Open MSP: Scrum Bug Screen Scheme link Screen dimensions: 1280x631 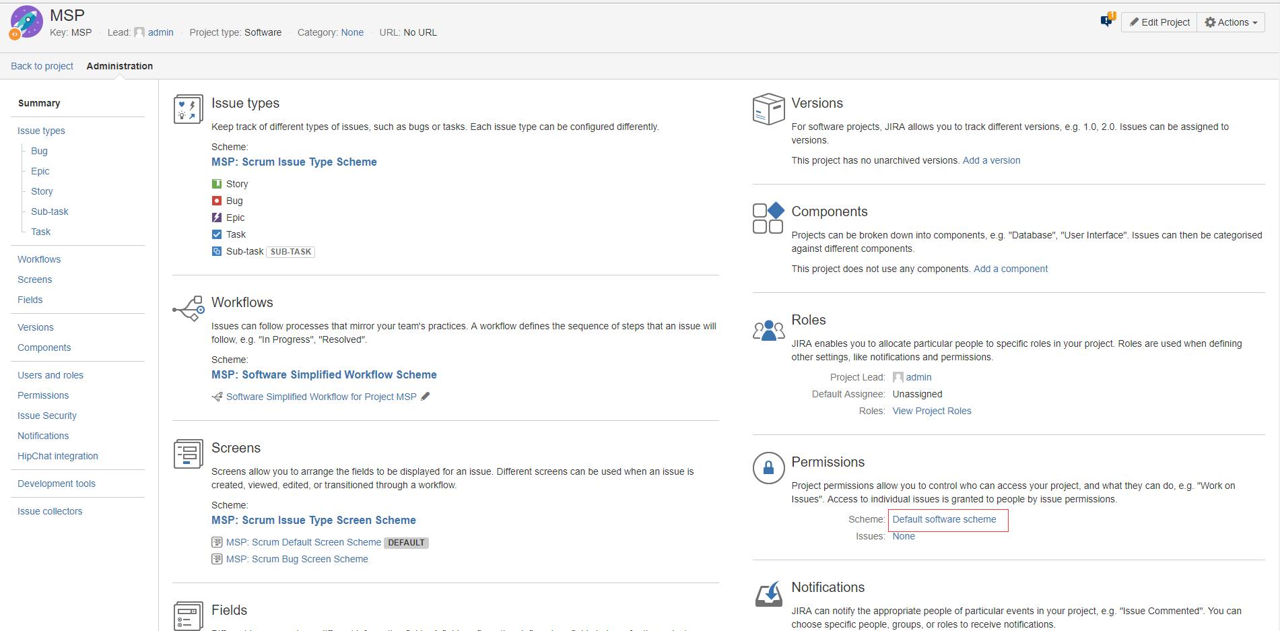[297, 559]
